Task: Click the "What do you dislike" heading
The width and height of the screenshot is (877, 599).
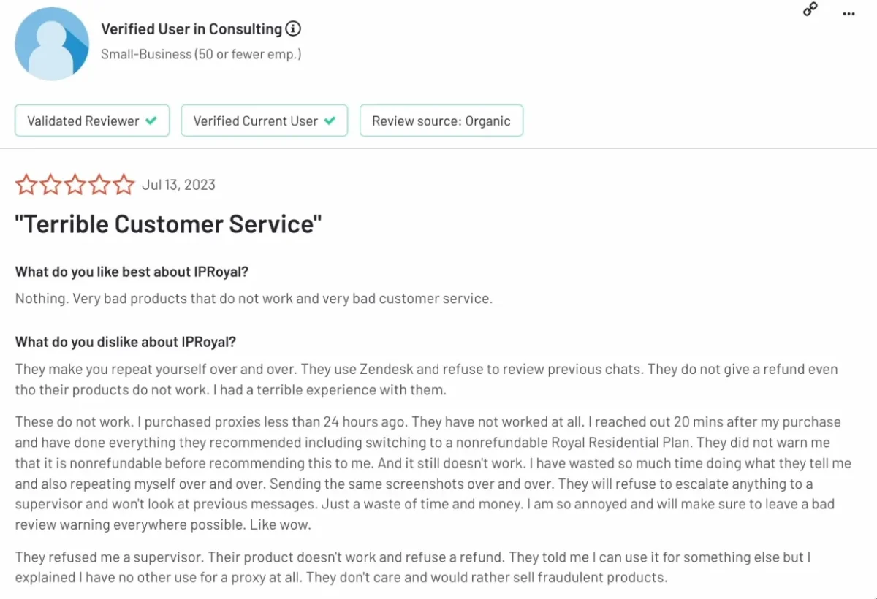Action: click(x=126, y=342)
